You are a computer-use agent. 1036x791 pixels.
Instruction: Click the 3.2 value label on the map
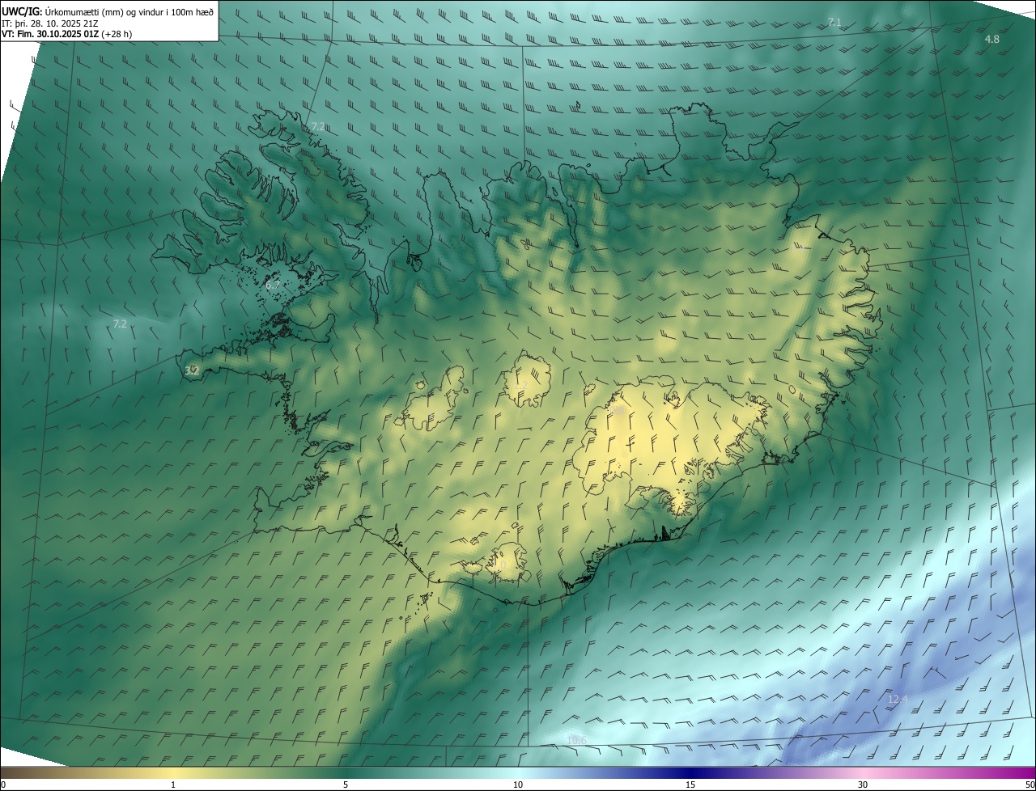192,370
